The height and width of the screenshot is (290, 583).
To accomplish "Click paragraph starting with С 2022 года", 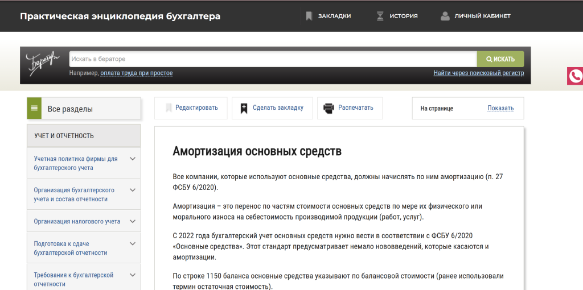I will coord(331,247).
